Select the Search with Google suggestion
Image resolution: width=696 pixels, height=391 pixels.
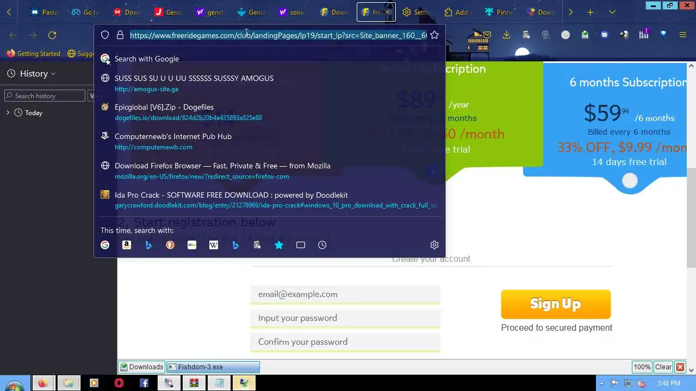[270, 59]
